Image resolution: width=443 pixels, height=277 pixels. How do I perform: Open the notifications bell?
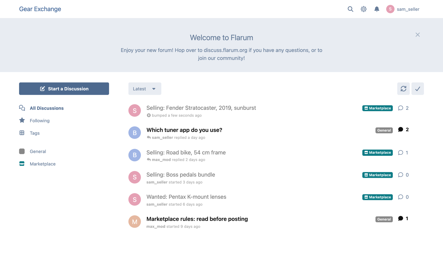click(x=377, y=9)
